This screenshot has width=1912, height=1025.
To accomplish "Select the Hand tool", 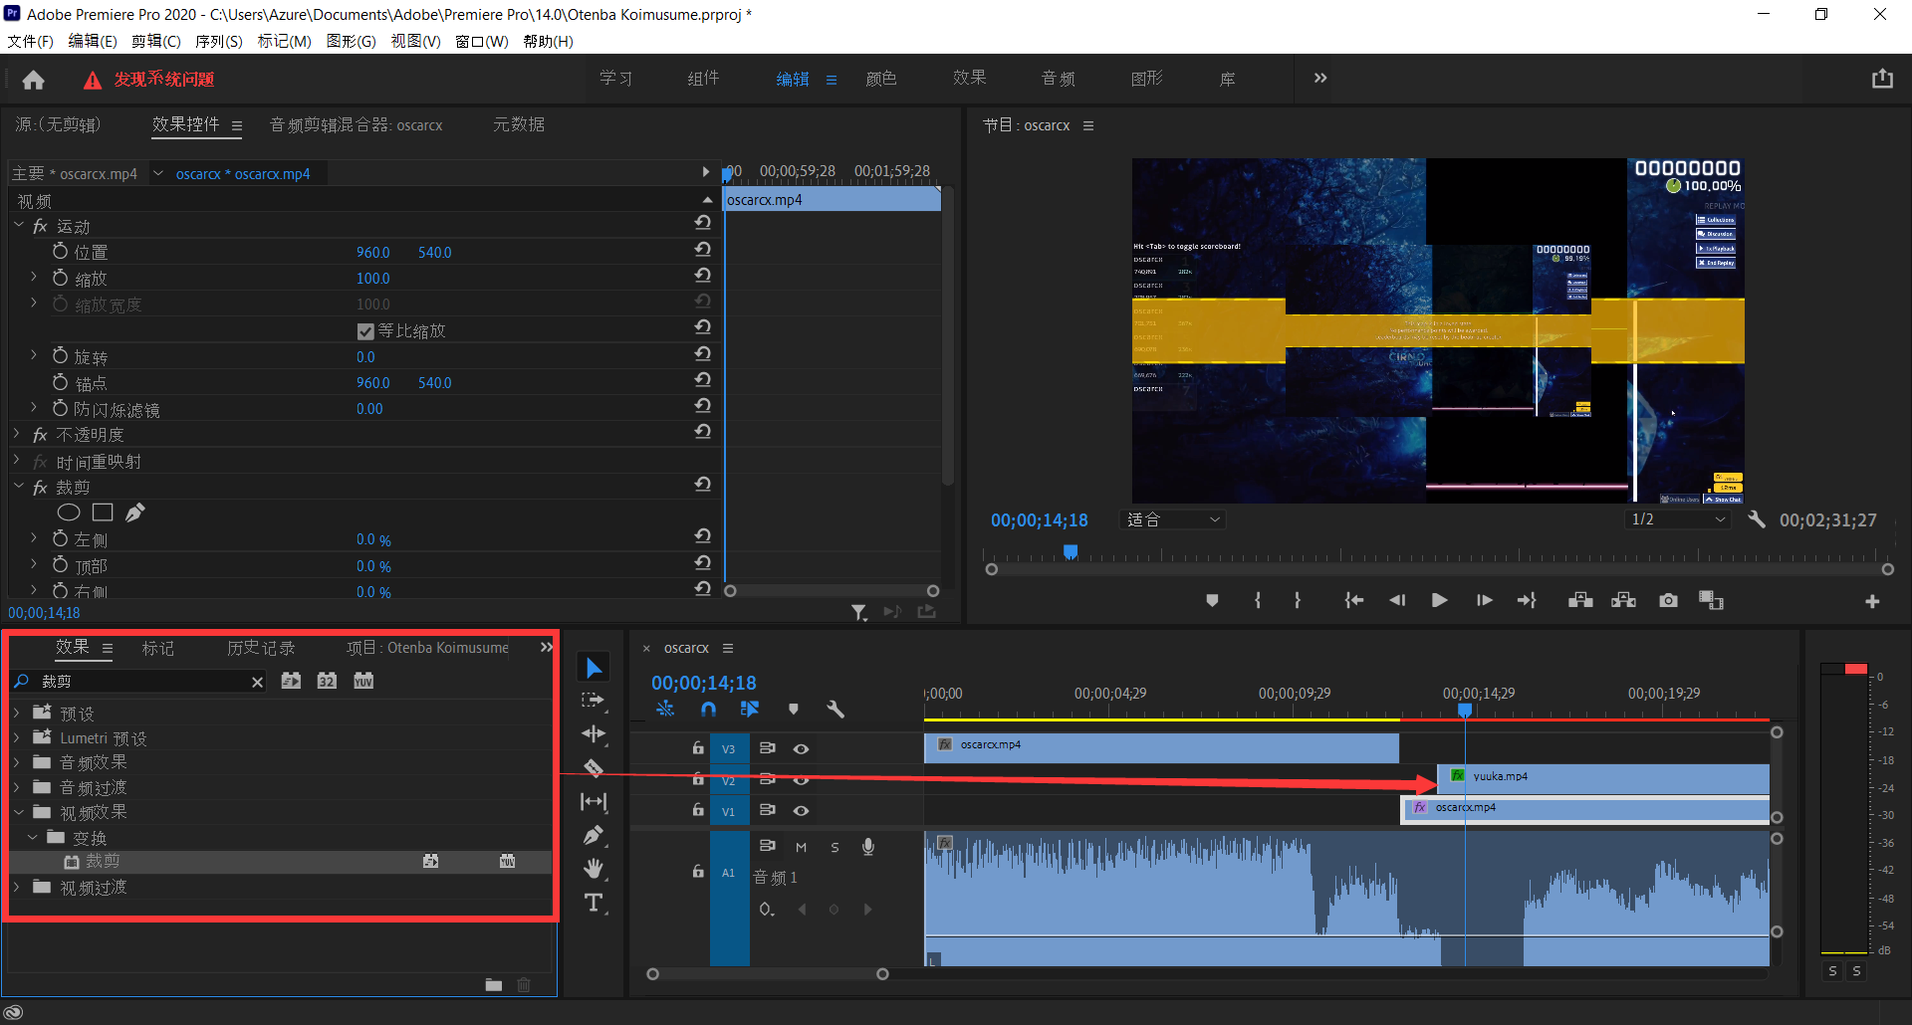I will [x=594, y=869].
